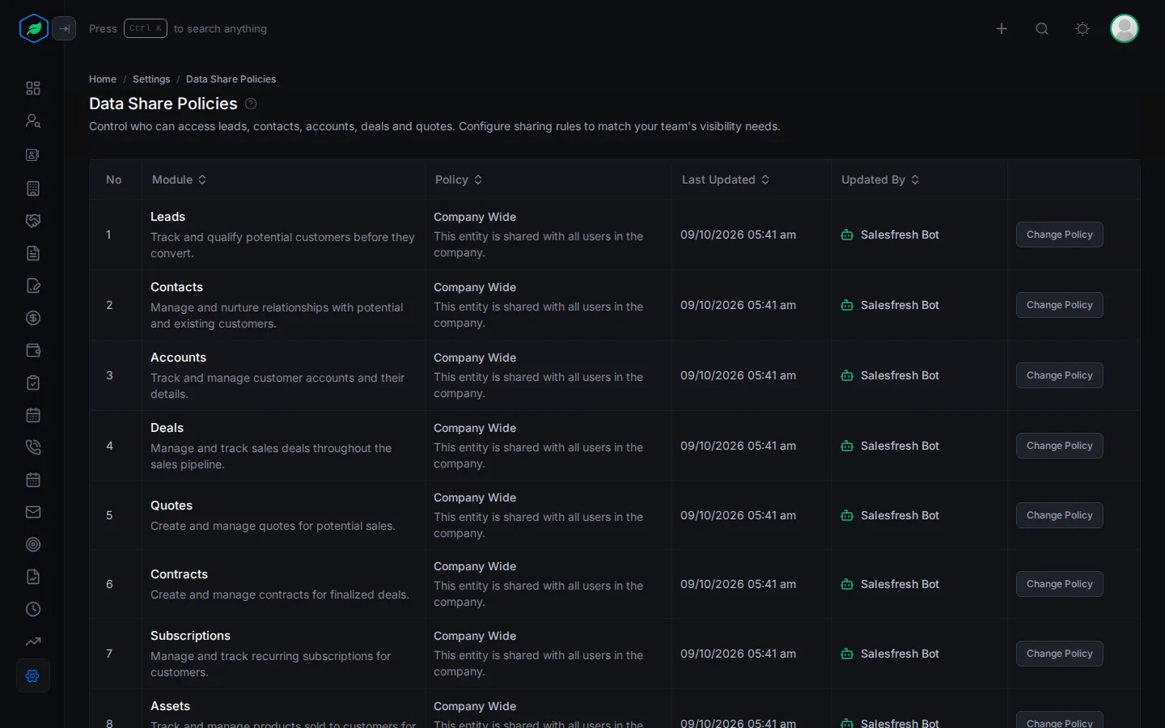Open the settings gear sidebar icon

pyautogui.click(x=33, y=675)
